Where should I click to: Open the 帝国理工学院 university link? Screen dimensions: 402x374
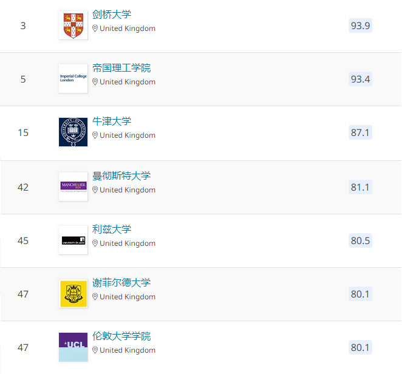tap(121, 68)
